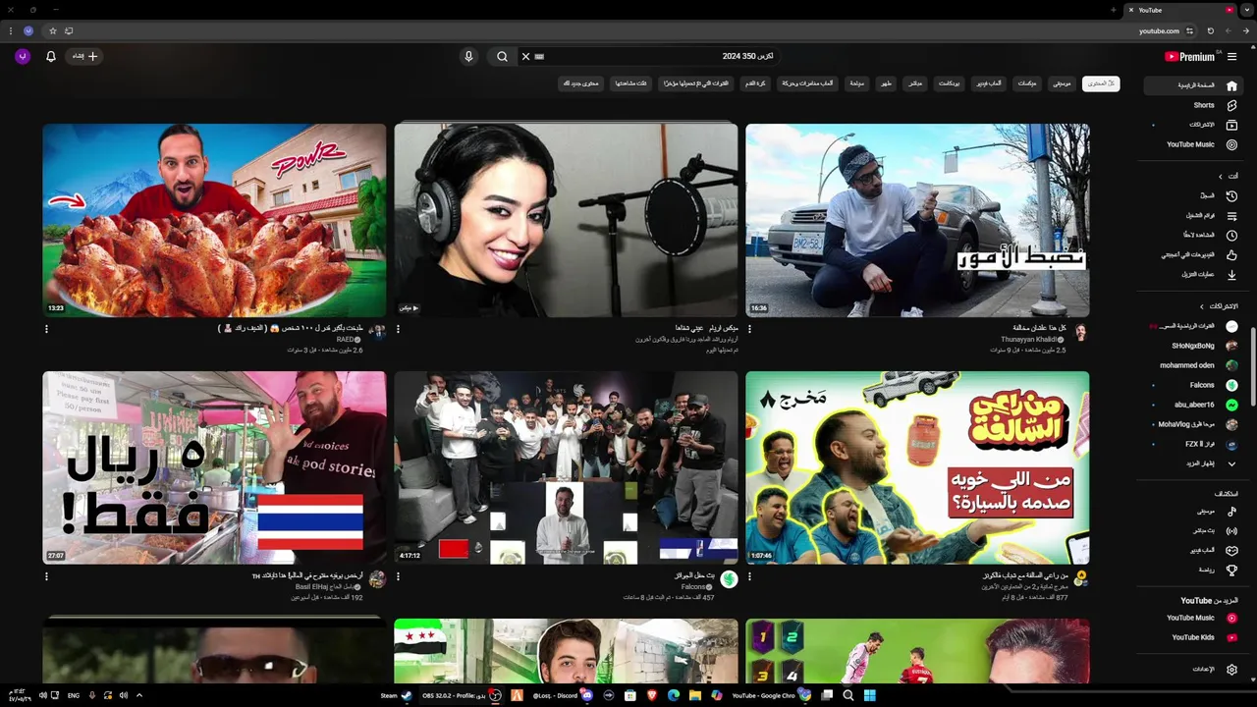The image size is (1257, 707).
Task: Show hidden tray icons chevron
Action: click(x=138, y=695)
